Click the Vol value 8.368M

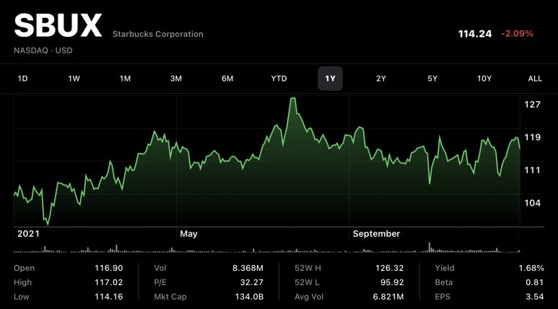tap(248, 268)
